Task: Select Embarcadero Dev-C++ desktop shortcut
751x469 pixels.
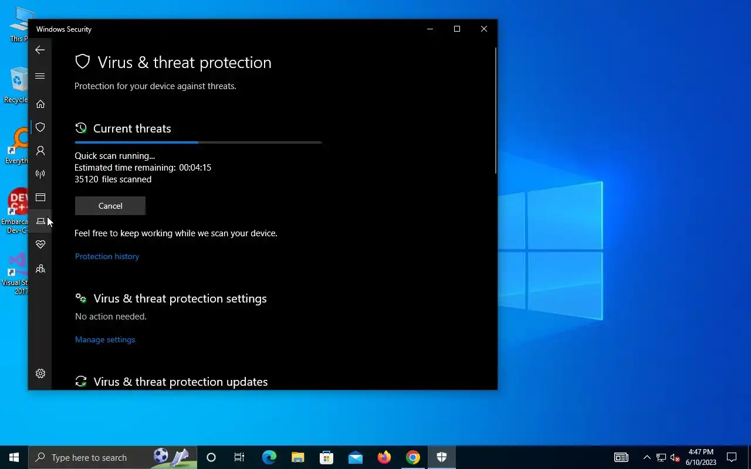Action: [15, 211]
